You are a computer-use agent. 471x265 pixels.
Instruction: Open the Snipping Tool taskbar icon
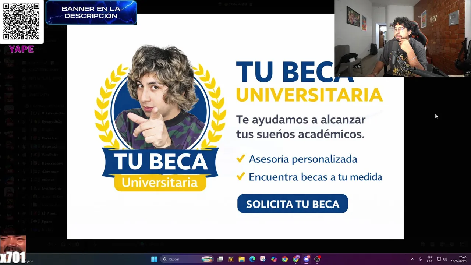263,259
